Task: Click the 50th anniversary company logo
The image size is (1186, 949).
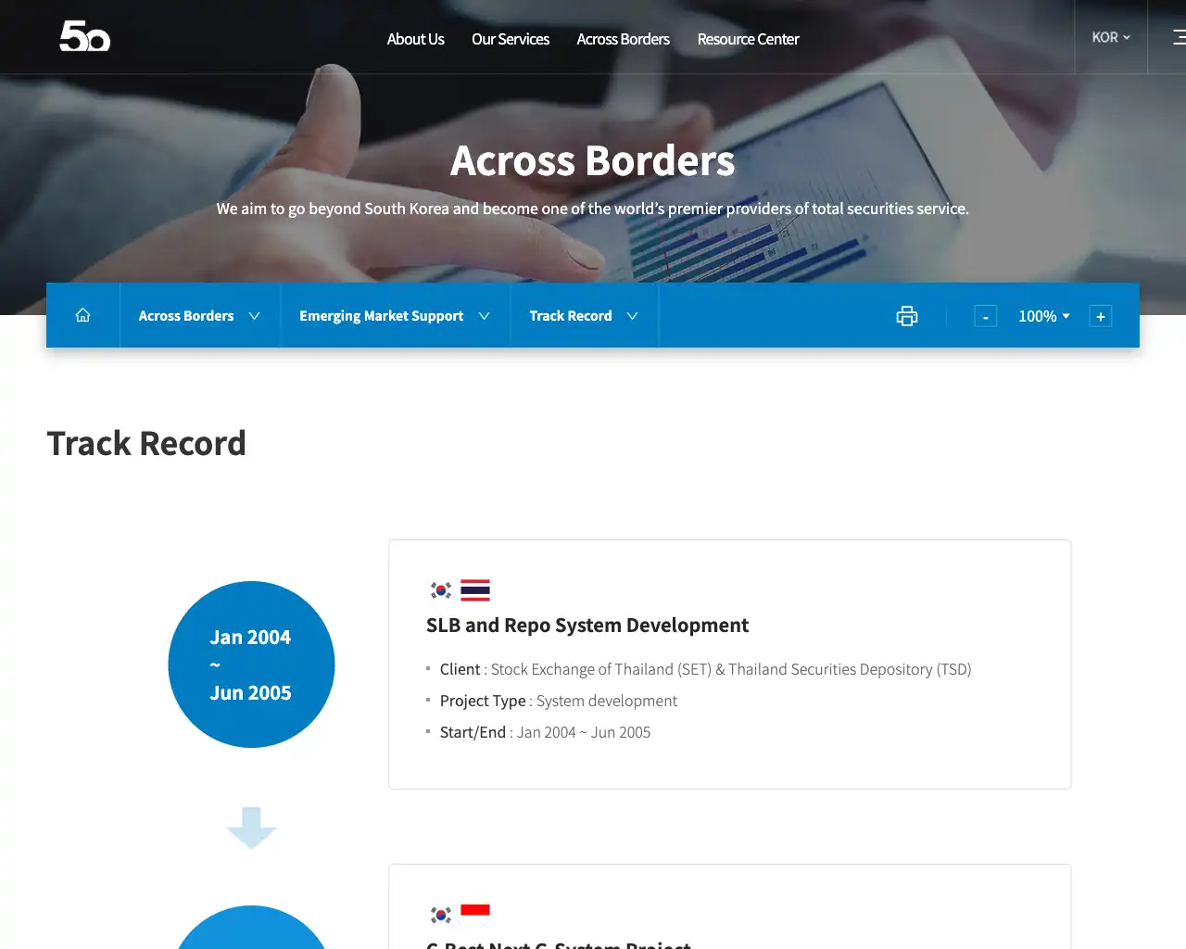Action: [x=84, y=37]
